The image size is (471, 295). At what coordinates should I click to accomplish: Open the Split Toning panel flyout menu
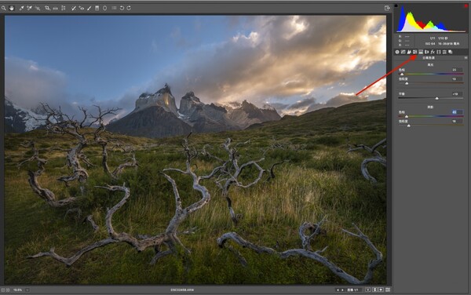coord(466,57)
